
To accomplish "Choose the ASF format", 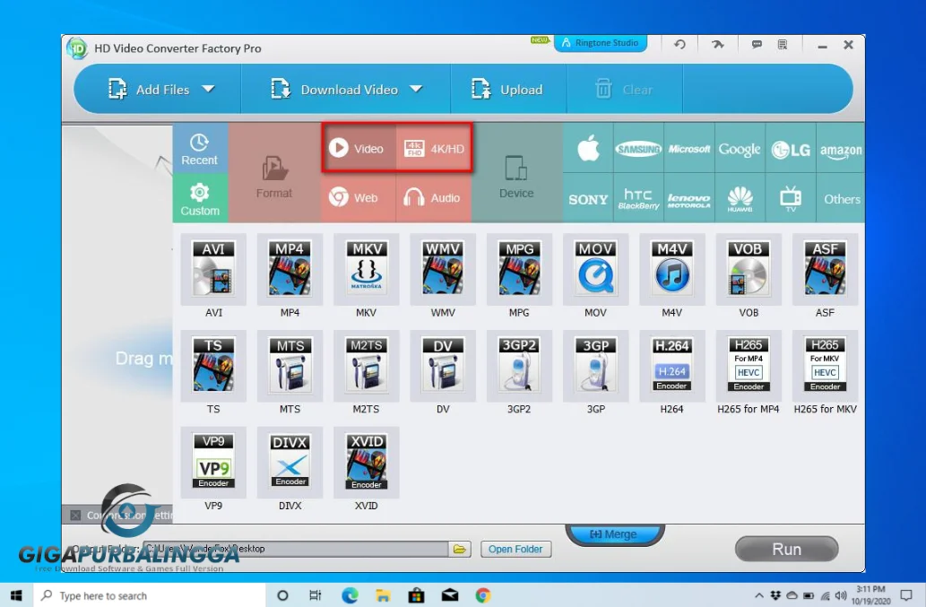I will (825, 269).
